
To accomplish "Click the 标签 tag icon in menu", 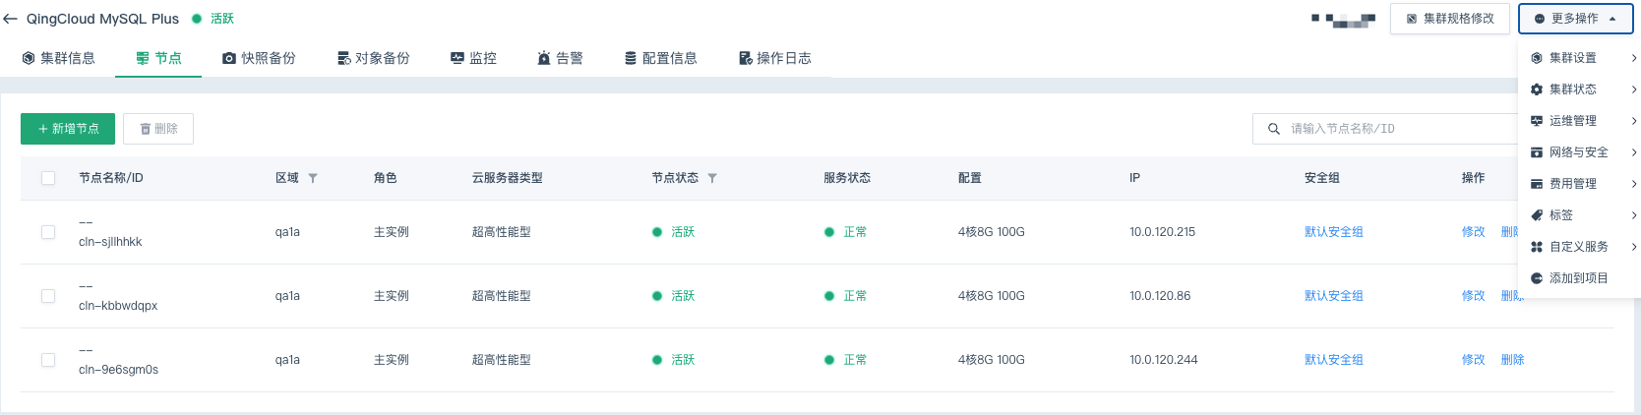I will [x=1537, y=215].
